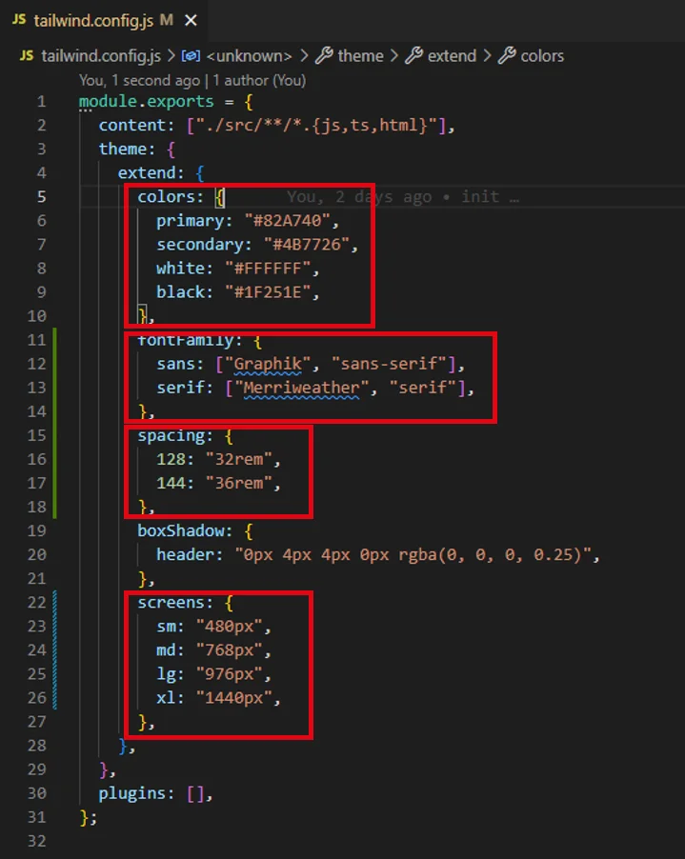Click the "plugins" key on line 30
This screenshot has height=859, width=685.
pos(132,793)
